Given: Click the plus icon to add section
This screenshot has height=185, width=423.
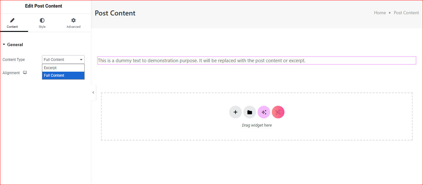Looking at the screenshot, I should point(235,112).
